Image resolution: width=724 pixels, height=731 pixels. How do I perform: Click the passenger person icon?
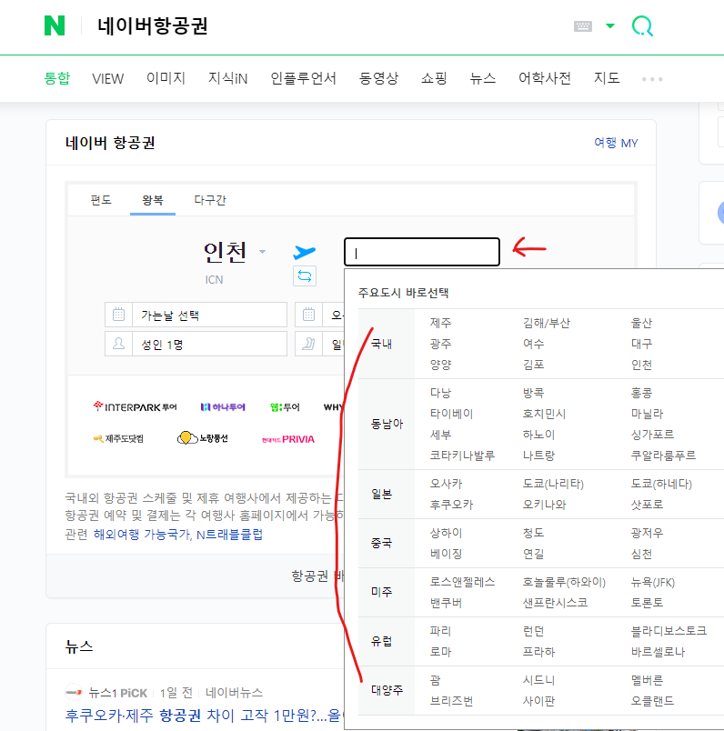(x=118, y=344)
